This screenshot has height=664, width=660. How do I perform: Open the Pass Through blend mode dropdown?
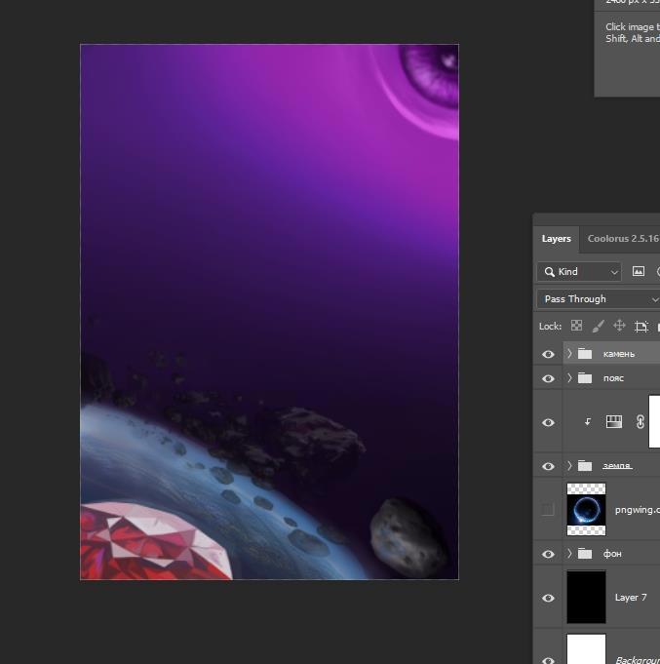click(598, 299)
